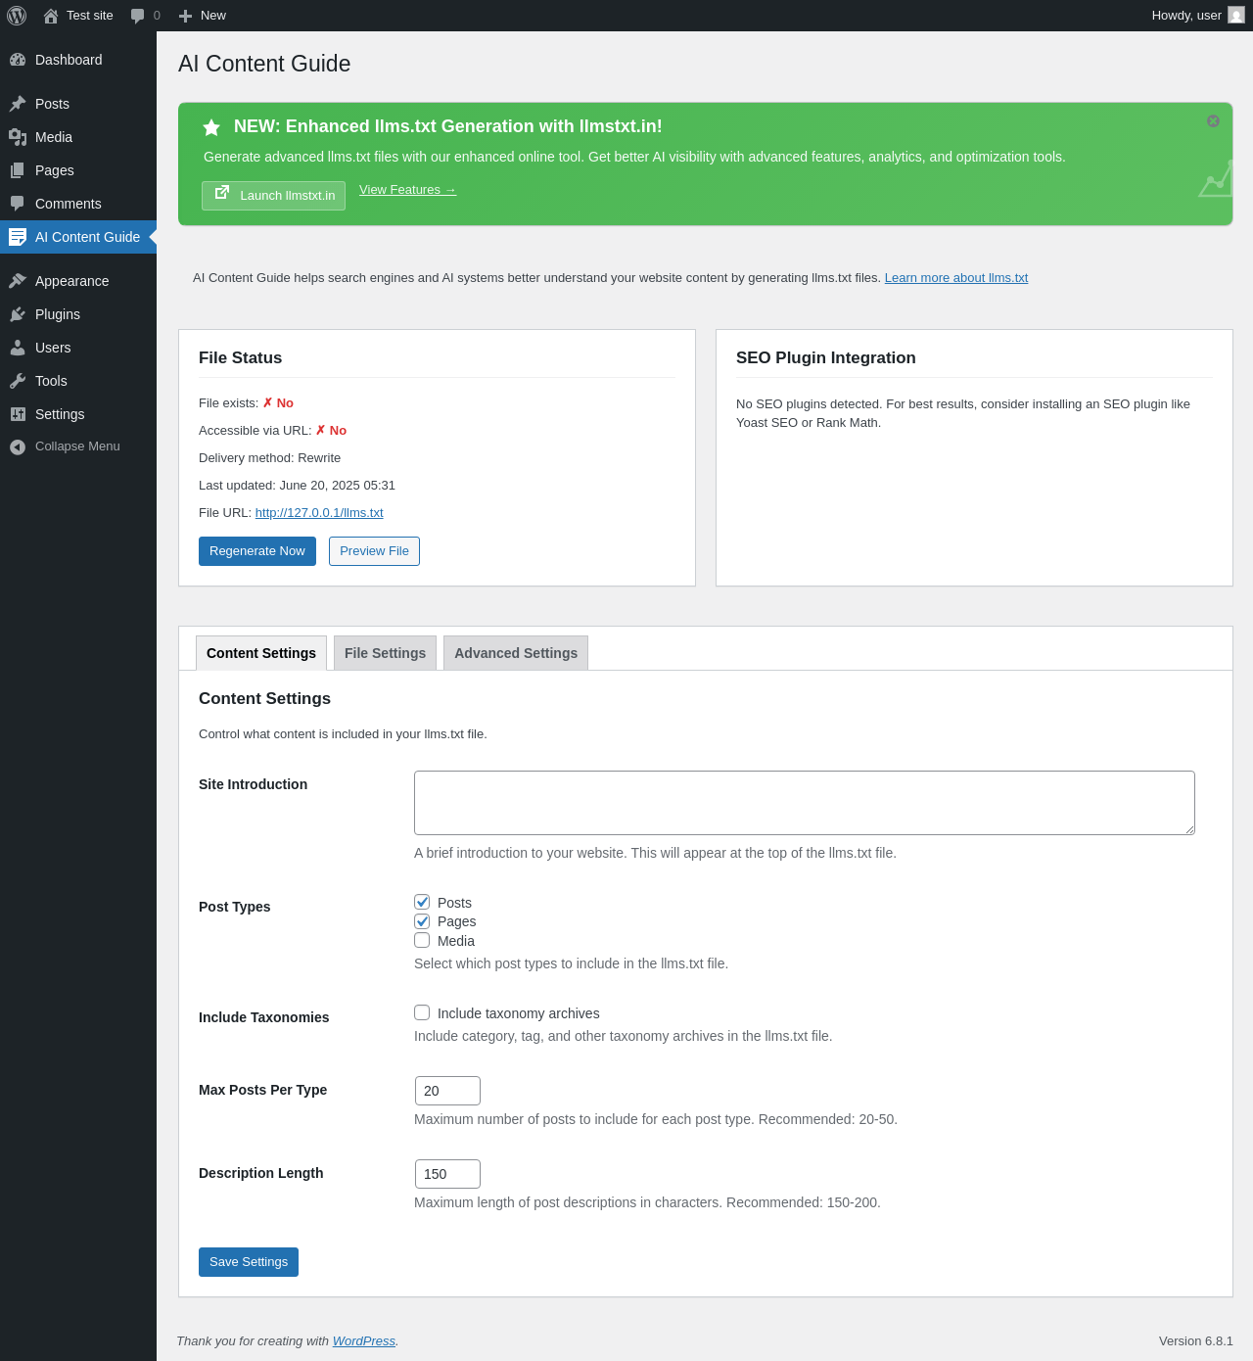The height and width of the screenshot is (1361, 1253).
Task: Collapse the admin sidebar menu
Action: [65, 446]
